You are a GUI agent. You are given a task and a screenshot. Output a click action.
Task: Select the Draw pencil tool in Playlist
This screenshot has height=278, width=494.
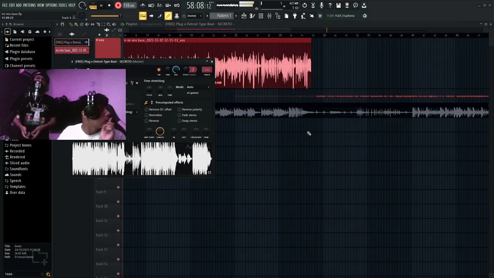[x=71, y=24]
